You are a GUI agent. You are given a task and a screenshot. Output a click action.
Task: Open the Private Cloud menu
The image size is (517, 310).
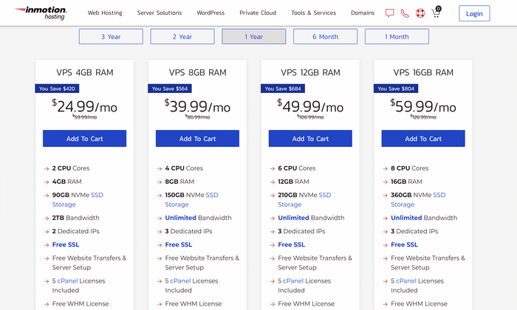(x=258, y=13)
